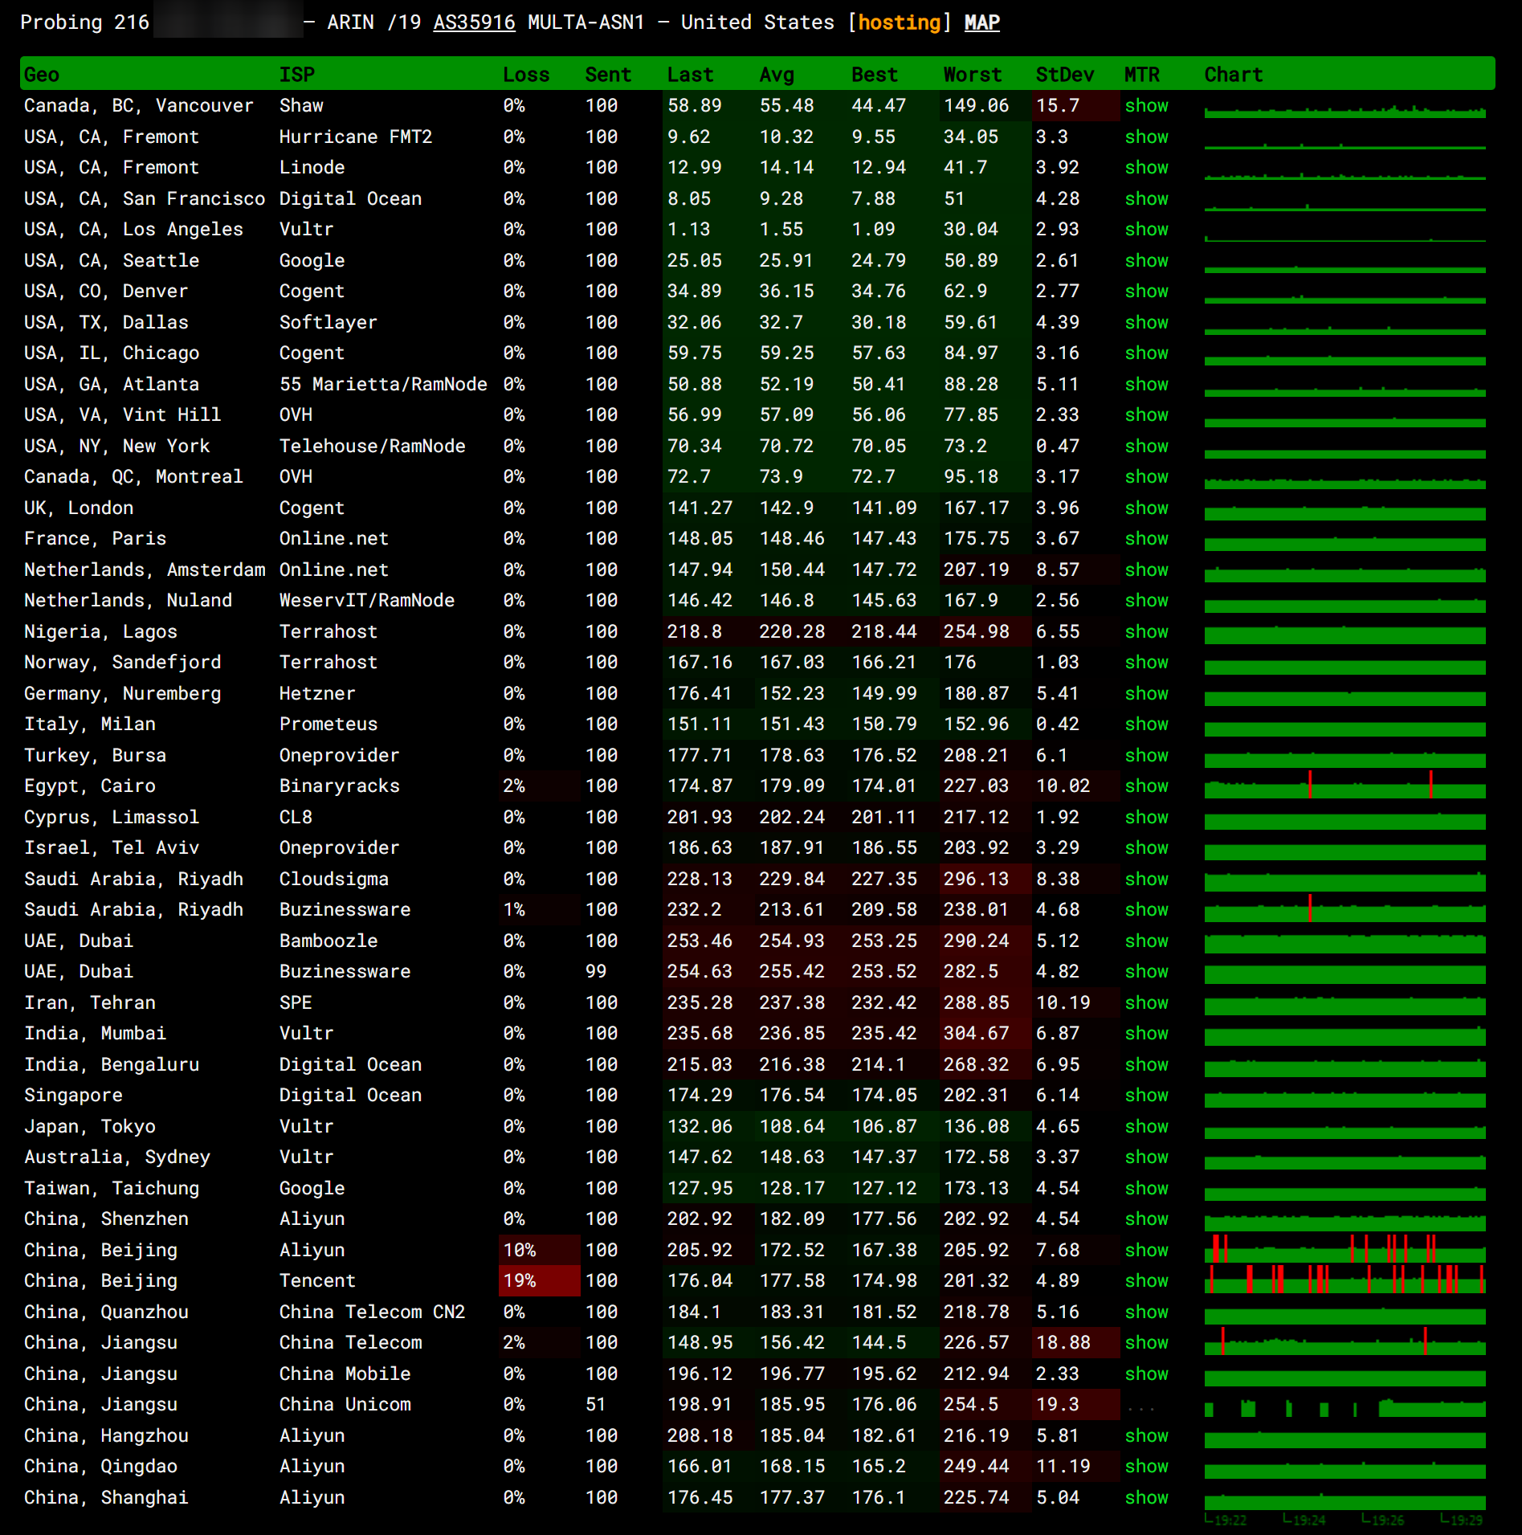The image size is (1522, 1535).
Task: Open the AS35916 link in header
Action: [474, 22]
